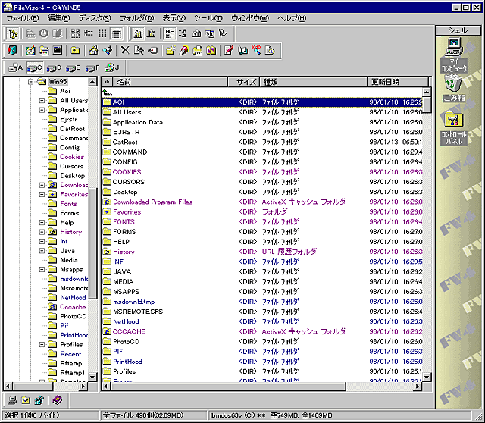Image resolution: width=485 pixels, height=423 pixels.
Task: Click the copy file running-man icon
Action: 139,50
